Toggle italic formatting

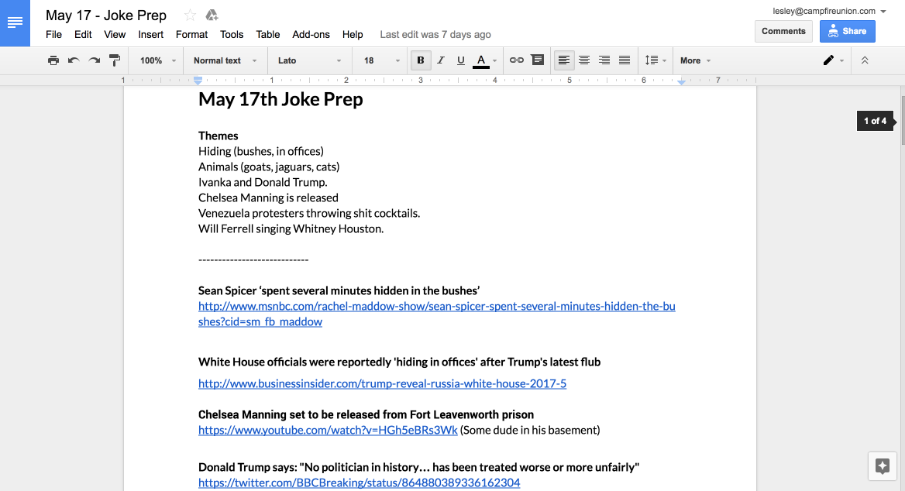(441, 60)
